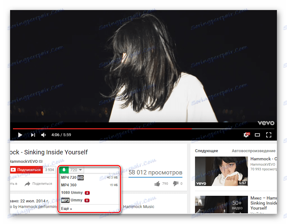Open the HD settings gear
Image resolution: width=287 pixels, height=224 pixels.
(246, 135)
